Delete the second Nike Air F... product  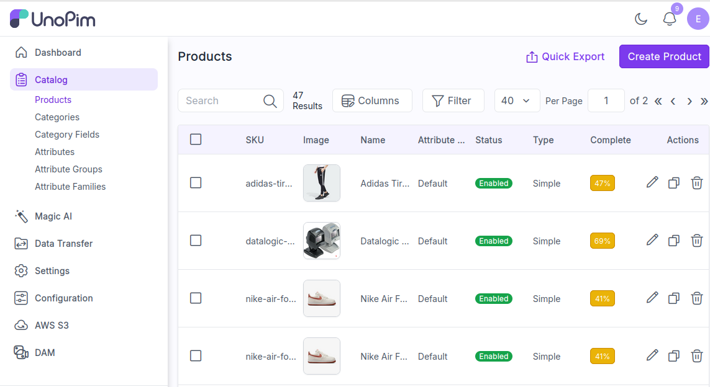[697, 356]
